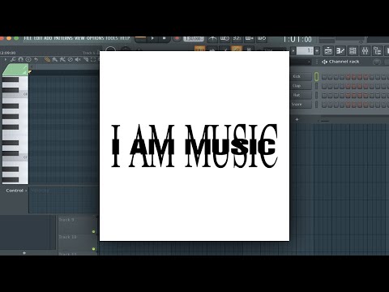Click the Play button in the transport
389x292 pixels.
coord(152,39)
